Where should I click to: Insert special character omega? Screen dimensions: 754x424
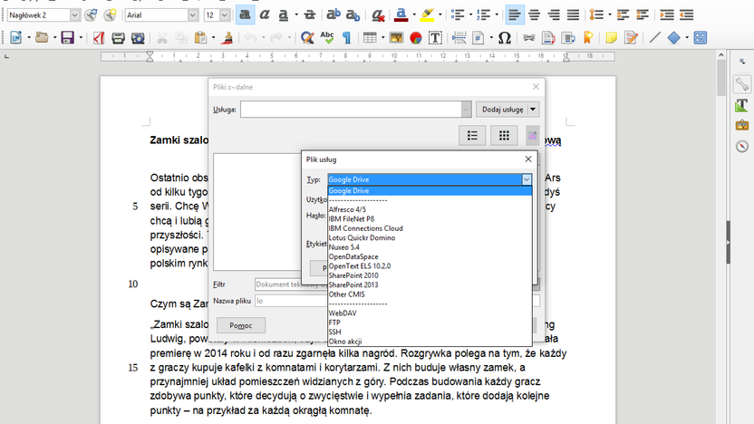pyautogui.click(x=505, y=37)
